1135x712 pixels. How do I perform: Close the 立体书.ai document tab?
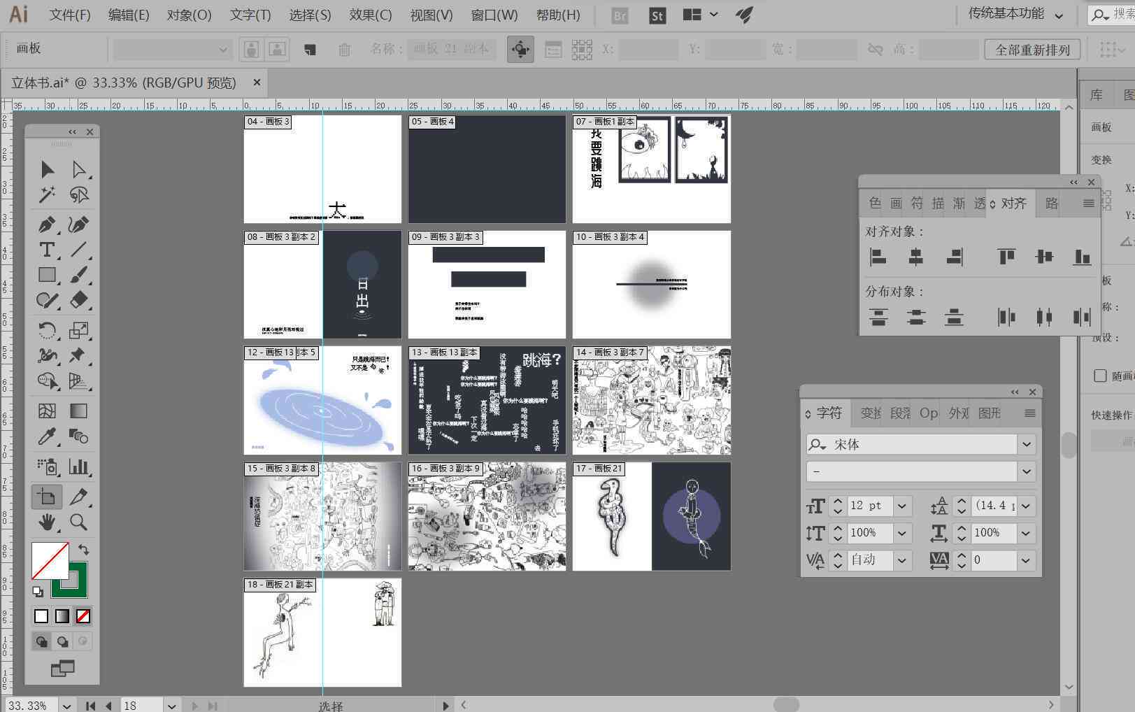(257, 82)
